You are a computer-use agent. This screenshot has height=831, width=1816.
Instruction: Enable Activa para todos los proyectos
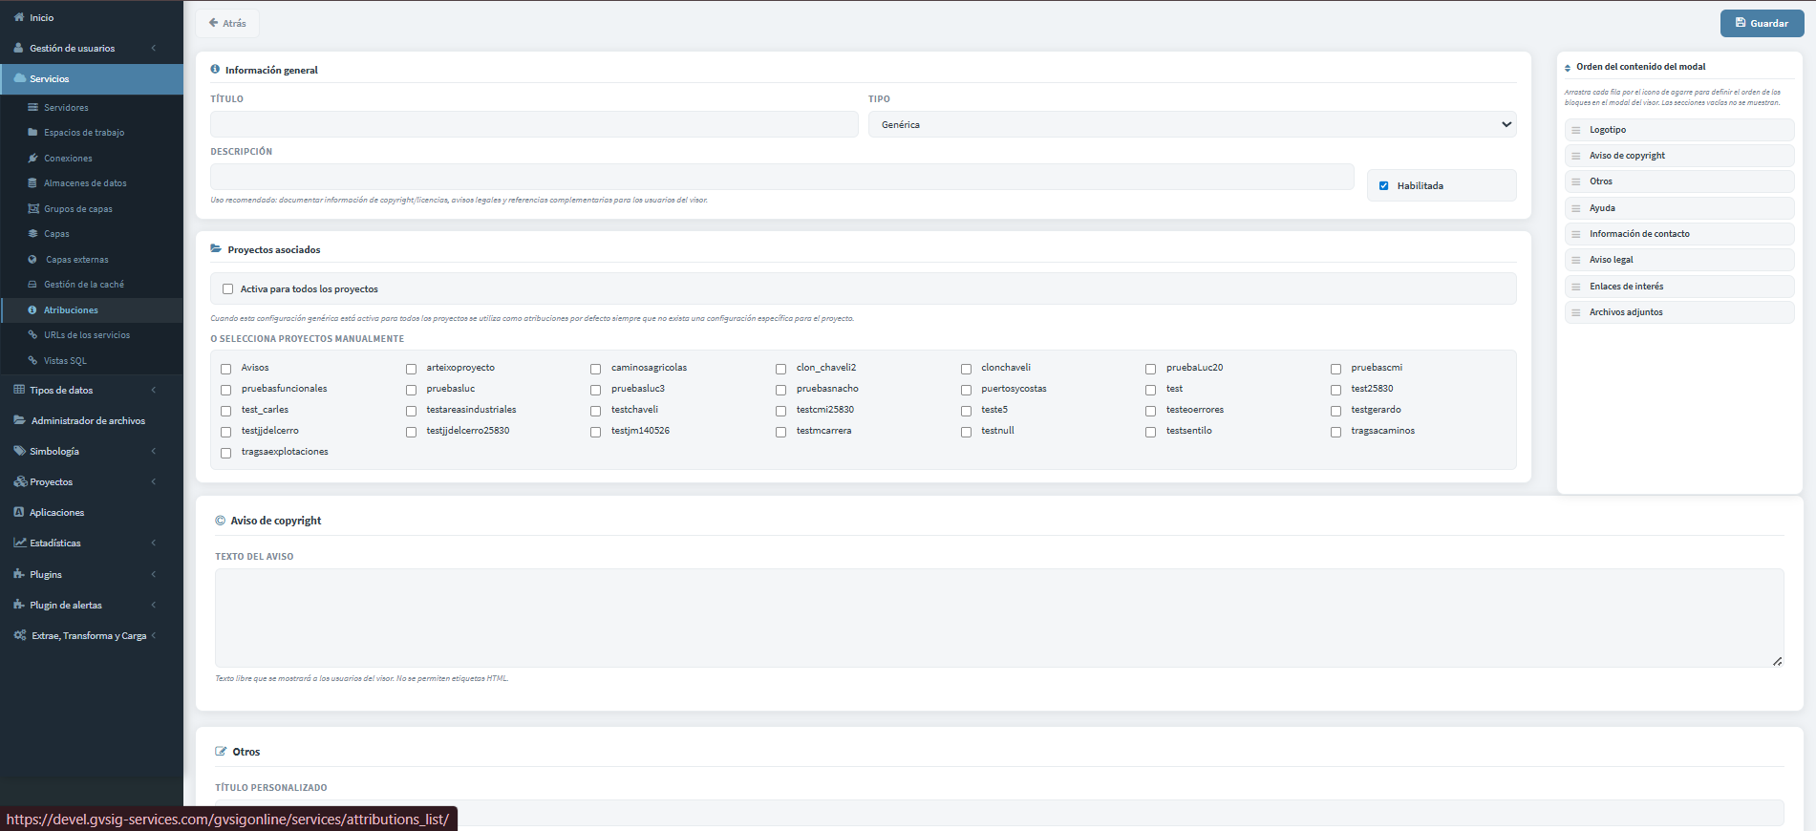227,289
